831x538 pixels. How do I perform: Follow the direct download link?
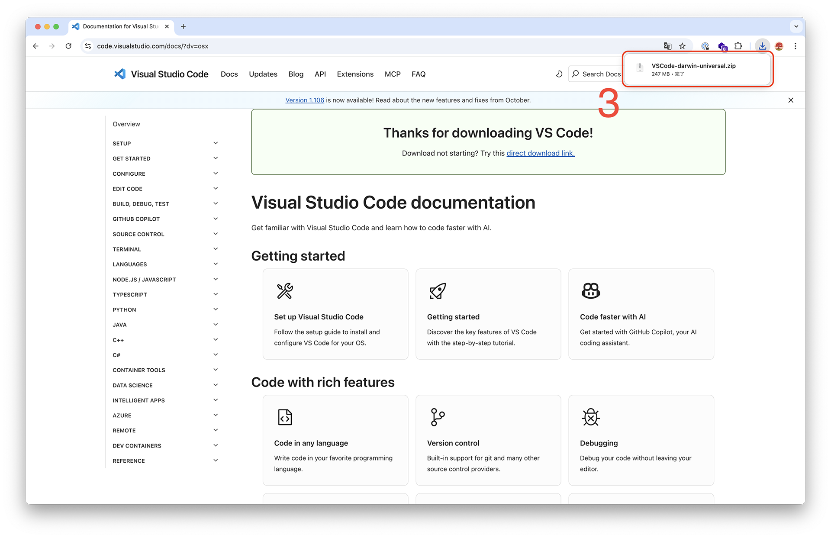coord(541,153)
